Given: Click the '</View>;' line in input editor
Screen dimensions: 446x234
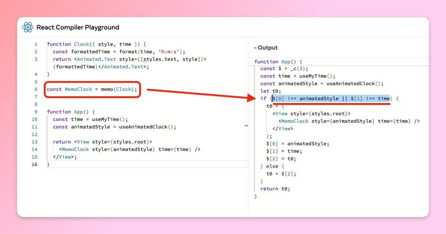Looking at the screenshot, I should click(x=65, y=157).
